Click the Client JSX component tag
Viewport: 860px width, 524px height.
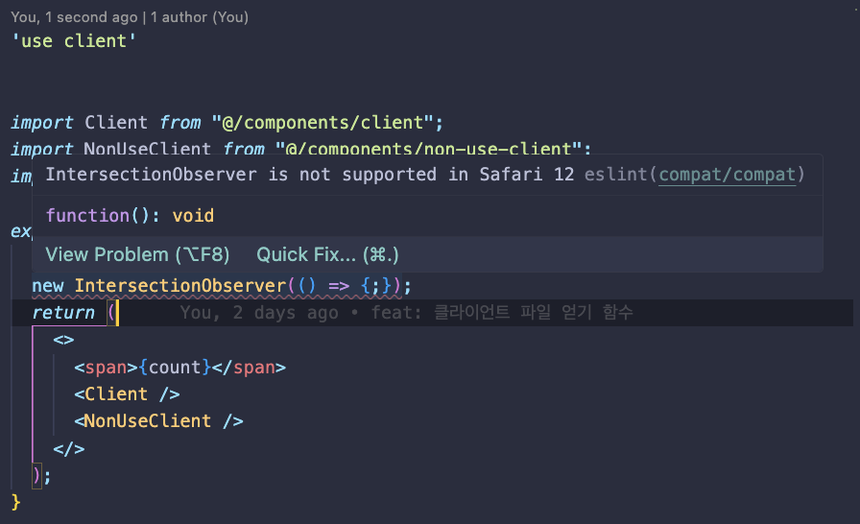pos(116,394)
